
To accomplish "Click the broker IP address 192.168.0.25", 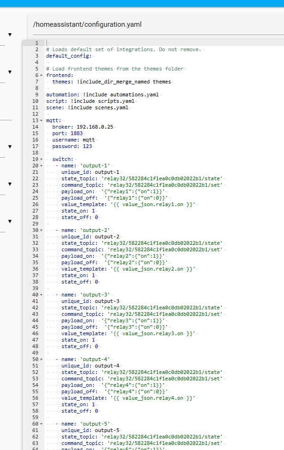I will click(x=95, y=127).
